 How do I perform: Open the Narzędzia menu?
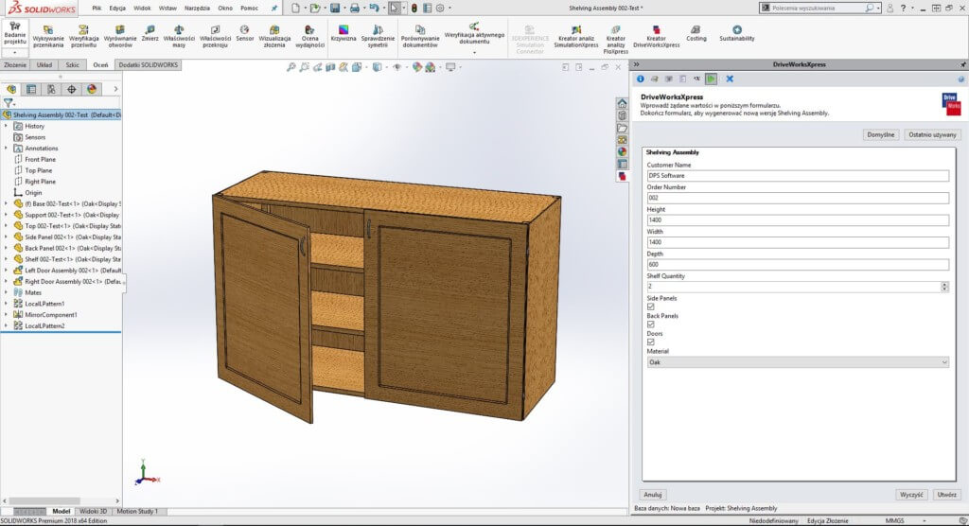pyautogui.click(x=197, y=8)
